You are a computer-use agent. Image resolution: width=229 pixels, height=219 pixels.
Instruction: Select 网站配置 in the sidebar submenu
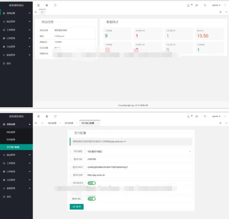coord(11,132)
